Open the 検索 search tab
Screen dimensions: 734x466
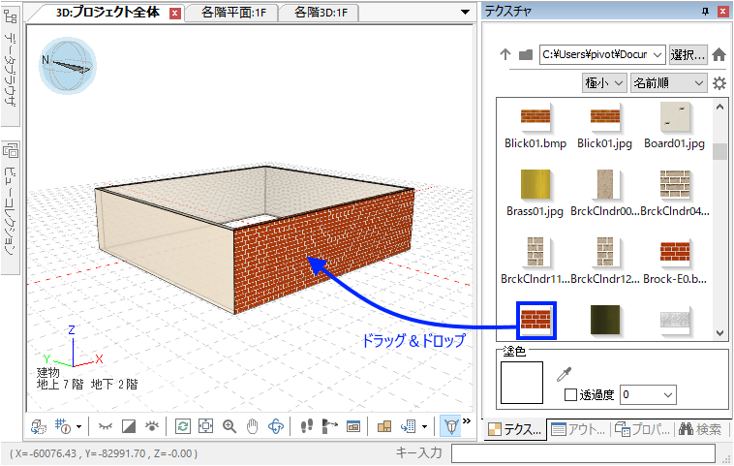[699, 429]
